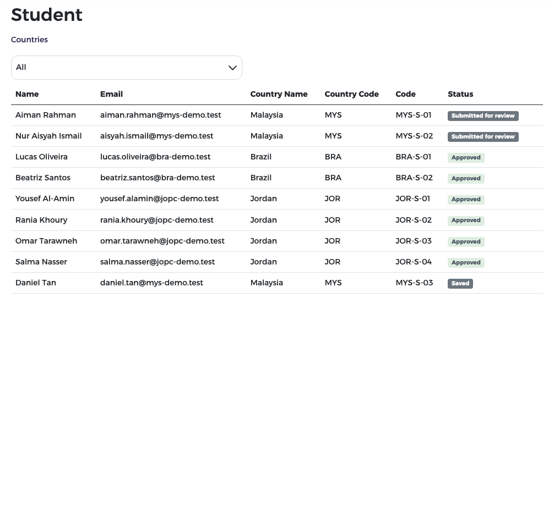Viewport: 554px width, 513px height.
Task: Select the name Salma Nasser
Action: point(41,261)
